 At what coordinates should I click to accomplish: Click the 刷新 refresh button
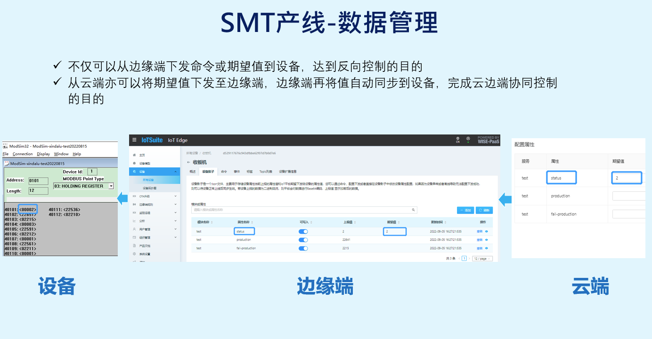click(484, 210)
